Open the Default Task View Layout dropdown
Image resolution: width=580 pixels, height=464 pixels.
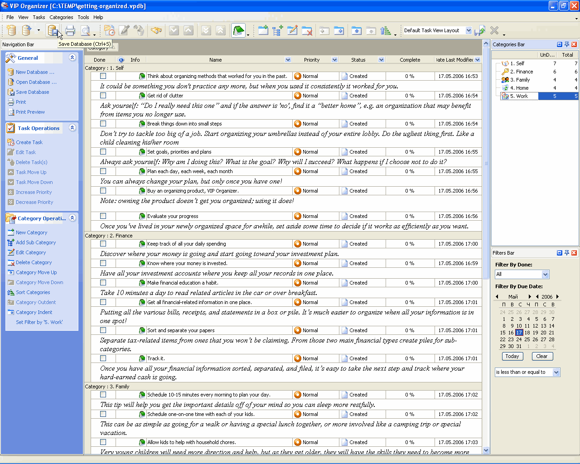pos(469,30)
